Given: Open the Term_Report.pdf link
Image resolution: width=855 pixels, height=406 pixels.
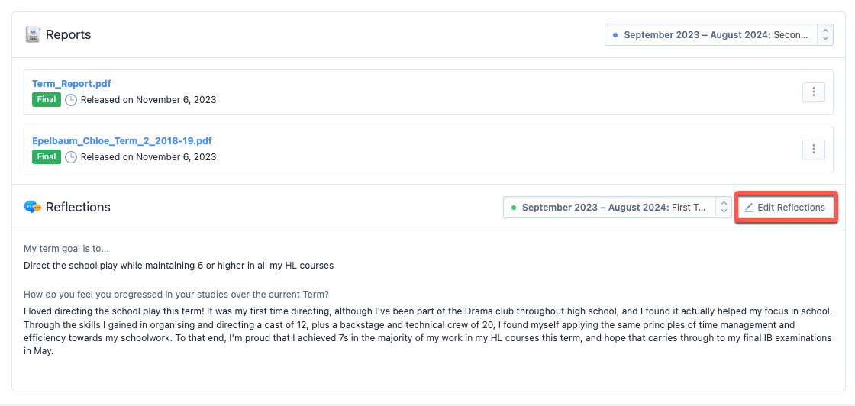Looking at the screenshot, I should coord(72,84).
